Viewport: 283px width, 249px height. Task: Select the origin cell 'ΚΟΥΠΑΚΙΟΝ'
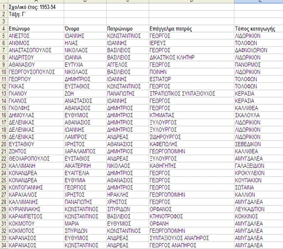[x=258, y=180]
